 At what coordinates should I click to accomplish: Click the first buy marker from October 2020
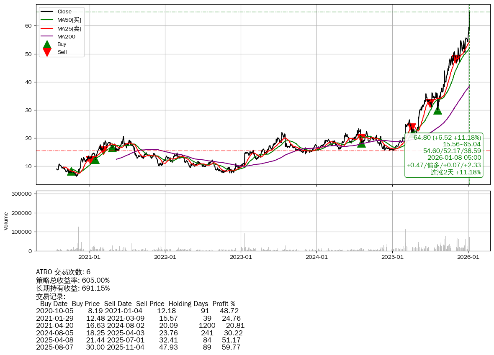point(72,171)
